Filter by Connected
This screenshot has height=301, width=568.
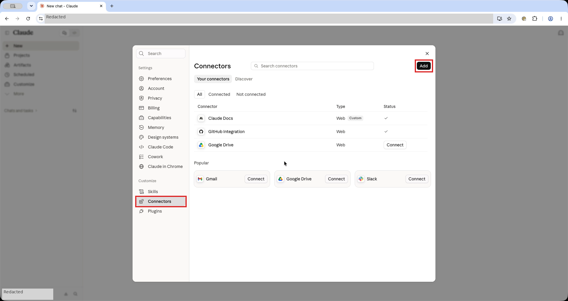[219, 94]
